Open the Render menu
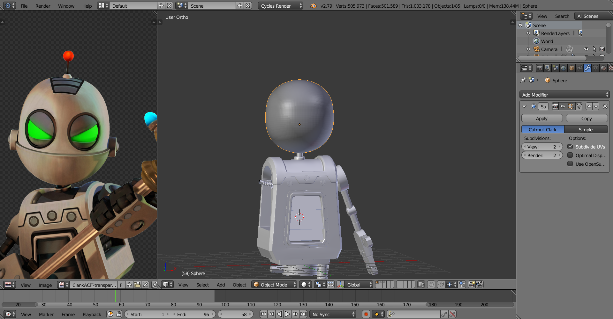This screenshot has height=319, width=613. tap(43, 6)
